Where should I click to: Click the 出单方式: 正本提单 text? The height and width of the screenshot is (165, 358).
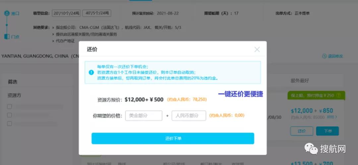292,13
